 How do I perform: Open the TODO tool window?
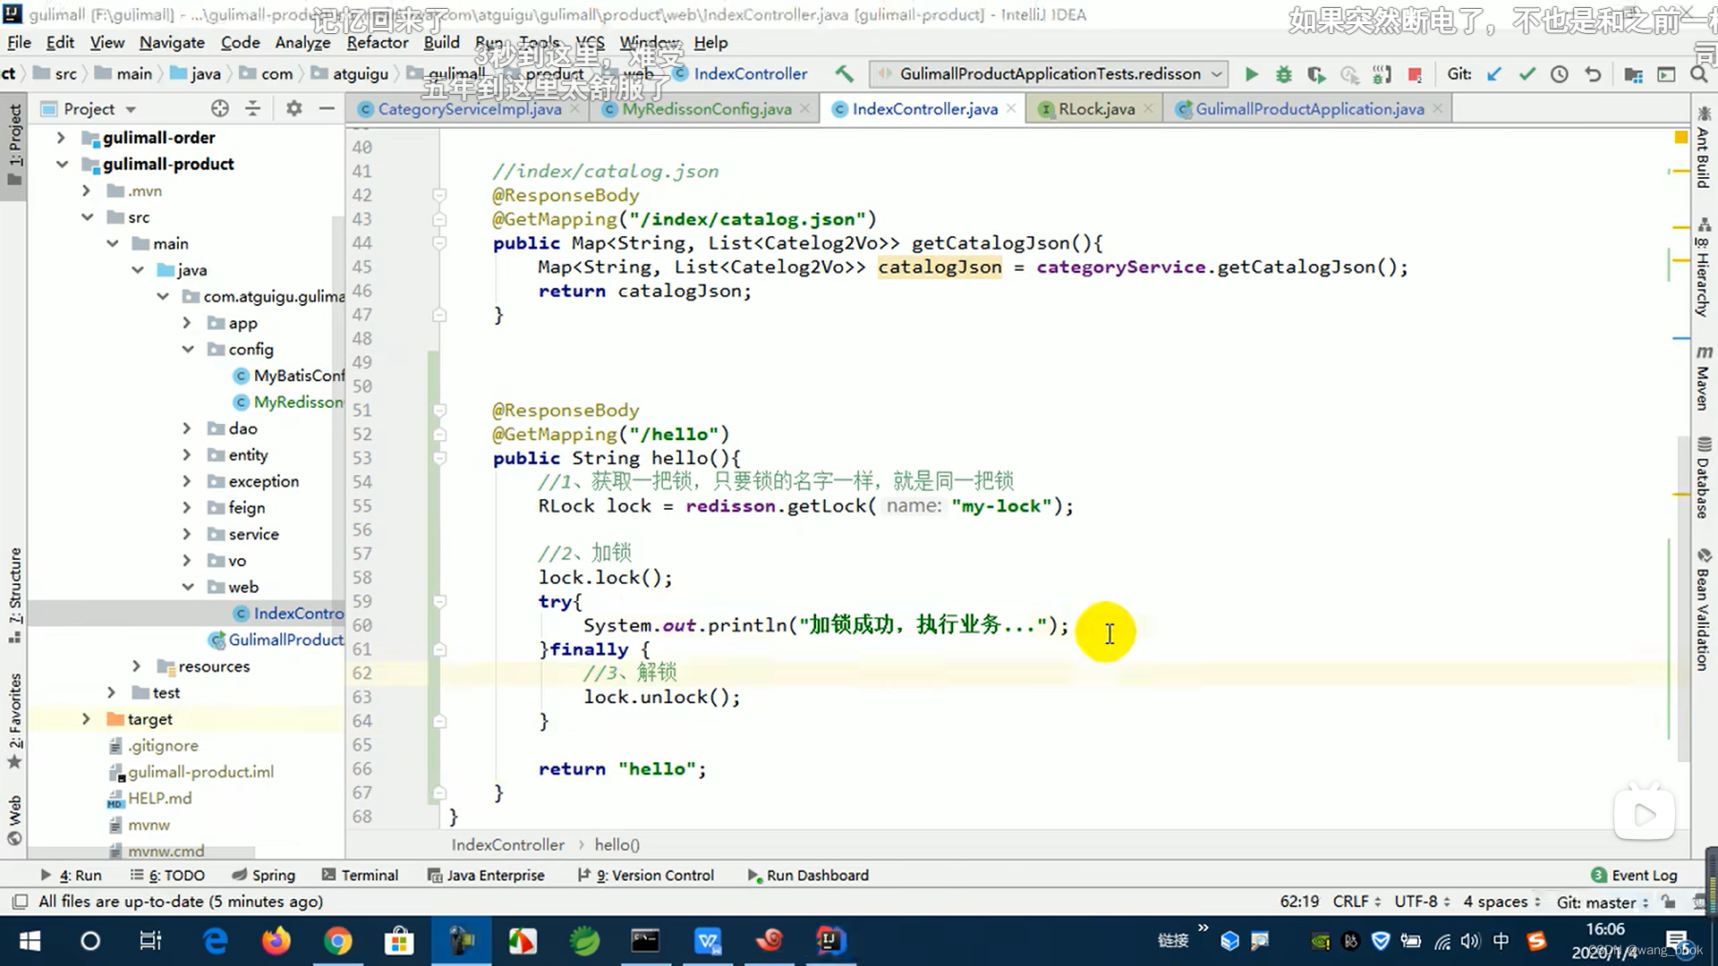click(x=167, y=875)
